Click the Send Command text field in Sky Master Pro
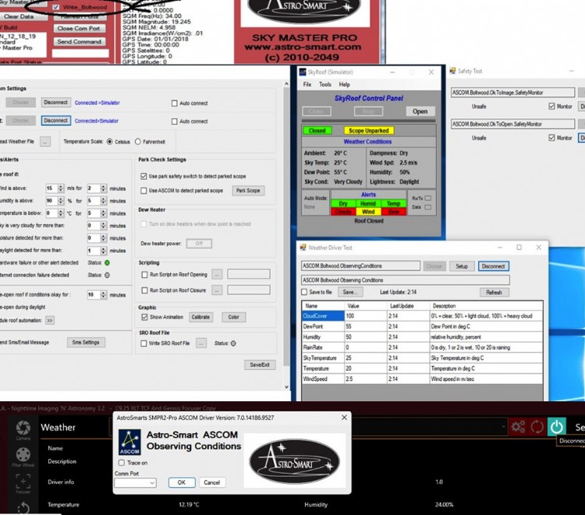 click(x=80, y=53)
